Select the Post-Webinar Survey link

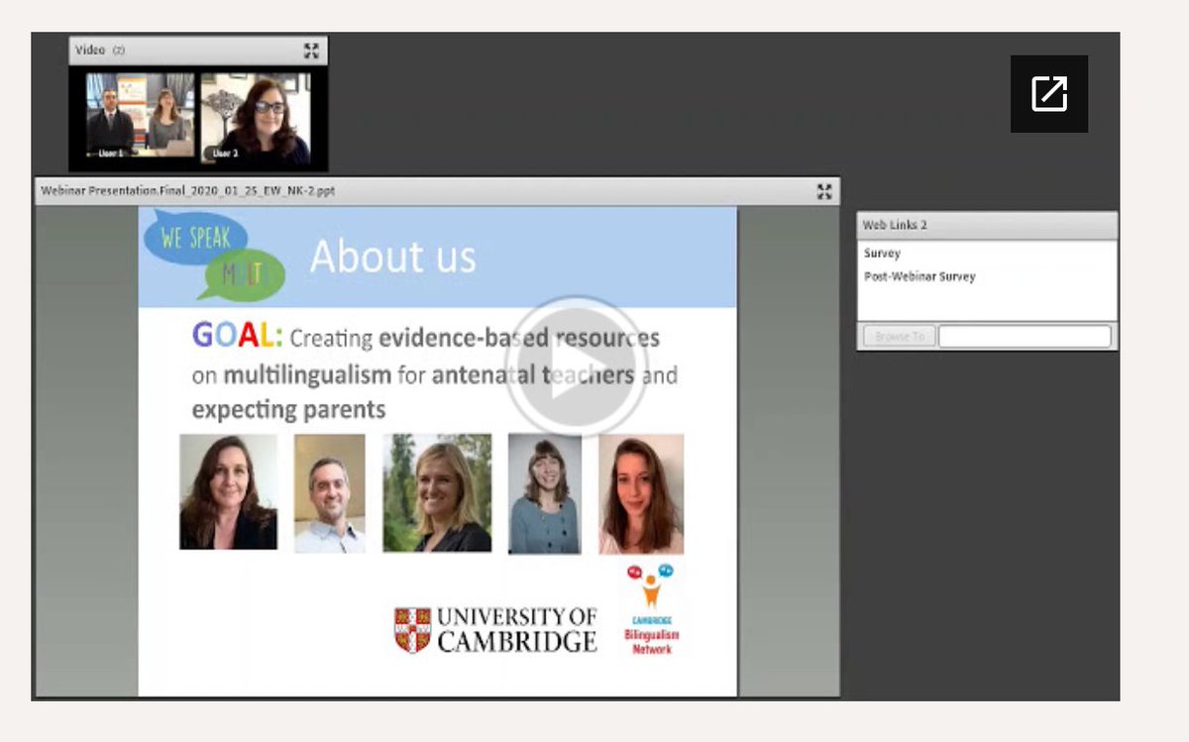point(919,276)
